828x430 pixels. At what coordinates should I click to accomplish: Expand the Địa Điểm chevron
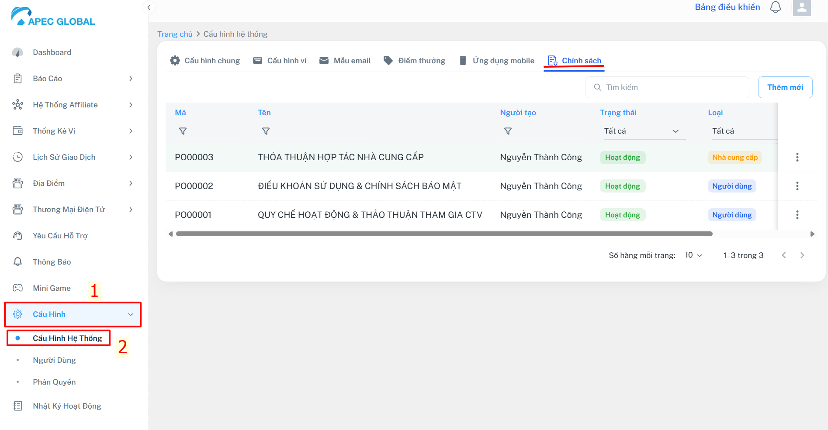tap(131, 183)
